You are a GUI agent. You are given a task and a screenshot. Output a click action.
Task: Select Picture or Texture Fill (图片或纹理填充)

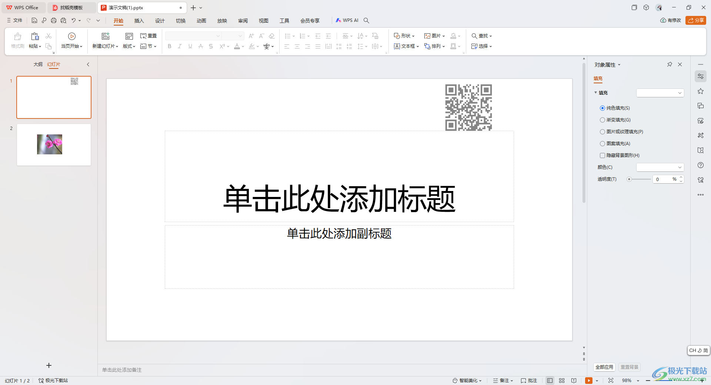(x=602, y=132)
